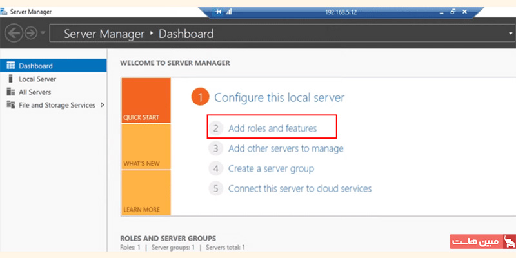Click the ROLES AND SERVER GROUPS heading
The width and height of the screenshot is (516, 258).
(168, 238)
